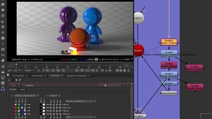Open the Furnace plugins menu (swirl icon)
The width and height of the screenshot is (212, 119).
(3, 77)
